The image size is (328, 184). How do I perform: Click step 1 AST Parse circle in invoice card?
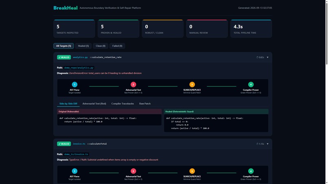click(x=74, y=171)
